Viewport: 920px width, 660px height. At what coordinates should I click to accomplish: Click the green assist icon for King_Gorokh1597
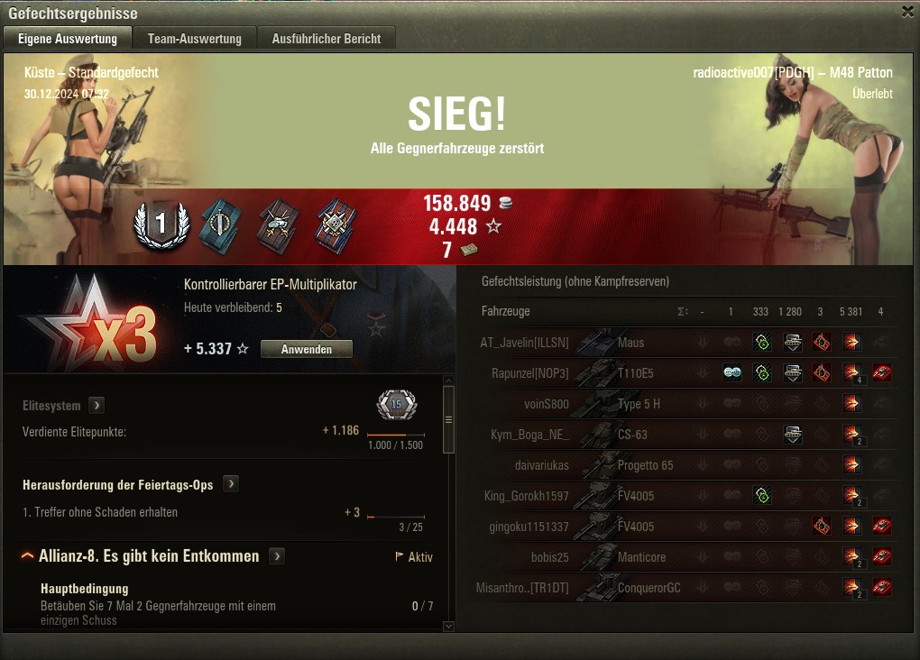(x=762, y=496)
